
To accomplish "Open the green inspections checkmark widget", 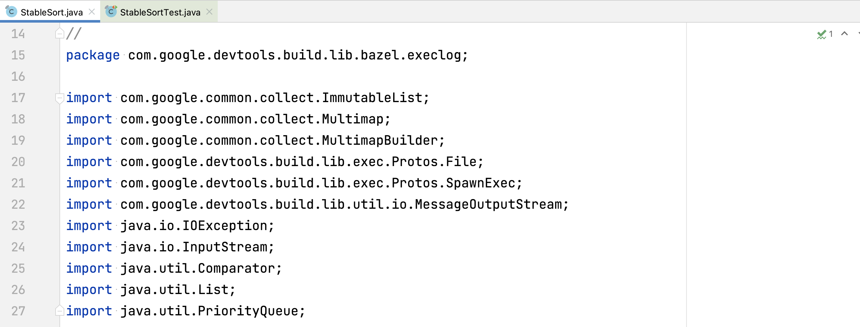I will click(822, 34).
